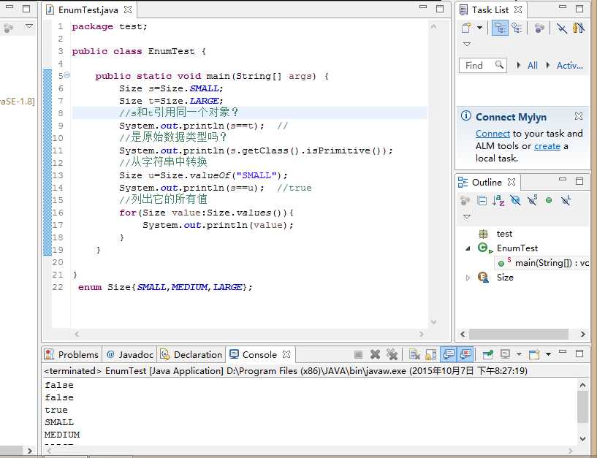Toggle Hide Completed Tasks in Task List

562,28
